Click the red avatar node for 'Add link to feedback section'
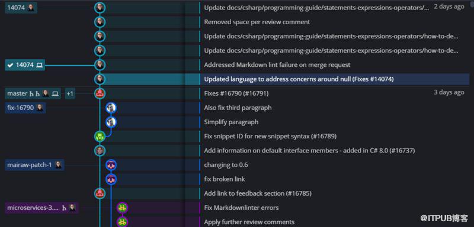474x227 pixels. (x=100, y=193)
